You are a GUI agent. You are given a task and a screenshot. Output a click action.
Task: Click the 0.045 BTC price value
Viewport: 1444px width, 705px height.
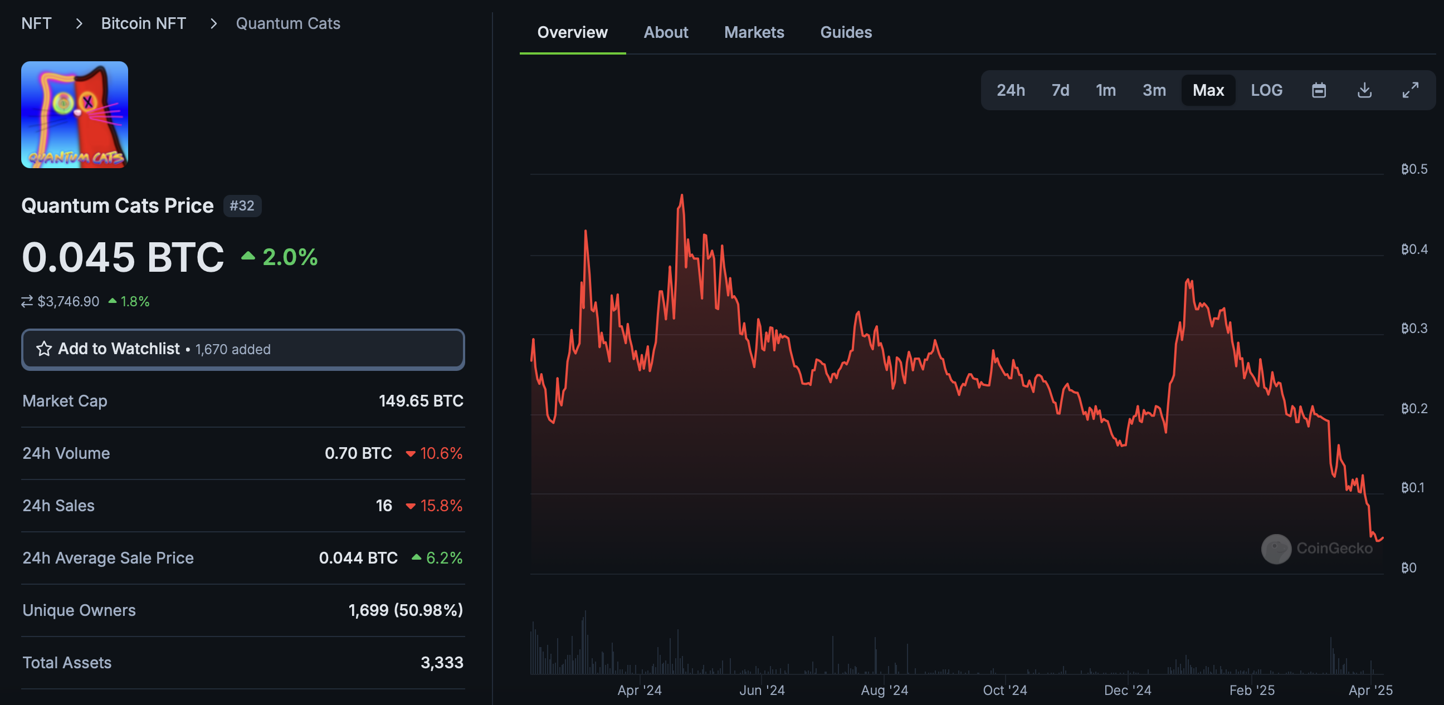(123, 257)
